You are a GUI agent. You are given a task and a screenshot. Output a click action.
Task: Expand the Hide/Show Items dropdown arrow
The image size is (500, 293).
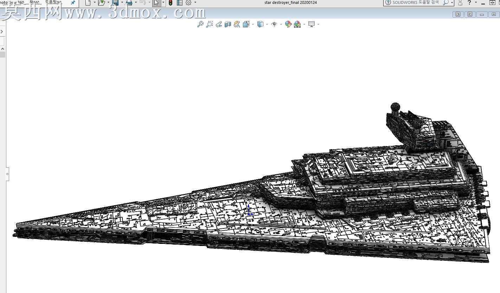point(281,24)
